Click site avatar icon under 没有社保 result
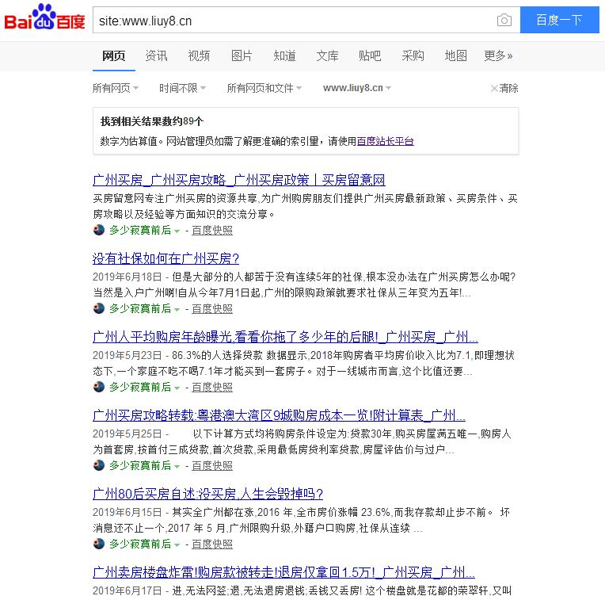The height and width of the screenshot is (596, 605). point(99,308)
